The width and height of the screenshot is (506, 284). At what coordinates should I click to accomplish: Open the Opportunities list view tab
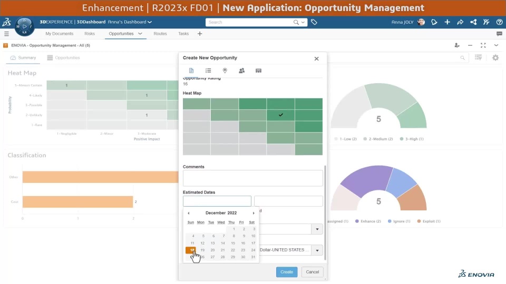click(x=64, y=58)
